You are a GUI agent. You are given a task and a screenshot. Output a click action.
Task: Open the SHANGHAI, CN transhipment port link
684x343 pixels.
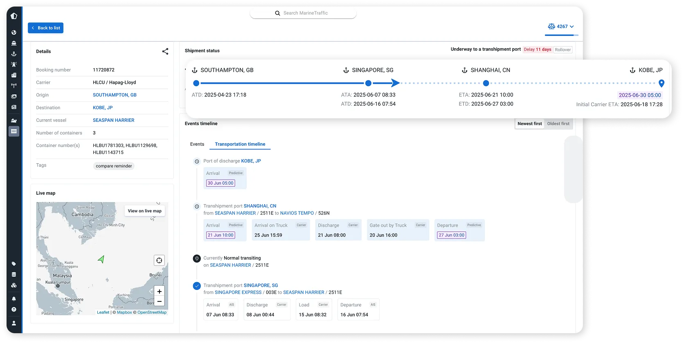tap(260, 206)
